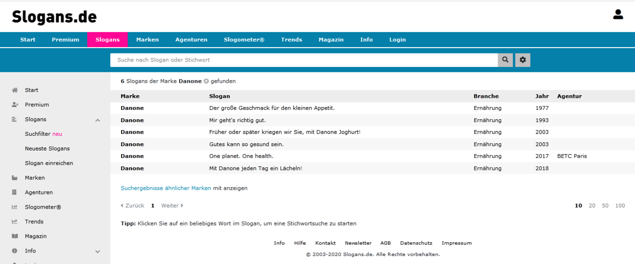Show 100 results per page
Screen dimensions: 635x264
point(620,206)
